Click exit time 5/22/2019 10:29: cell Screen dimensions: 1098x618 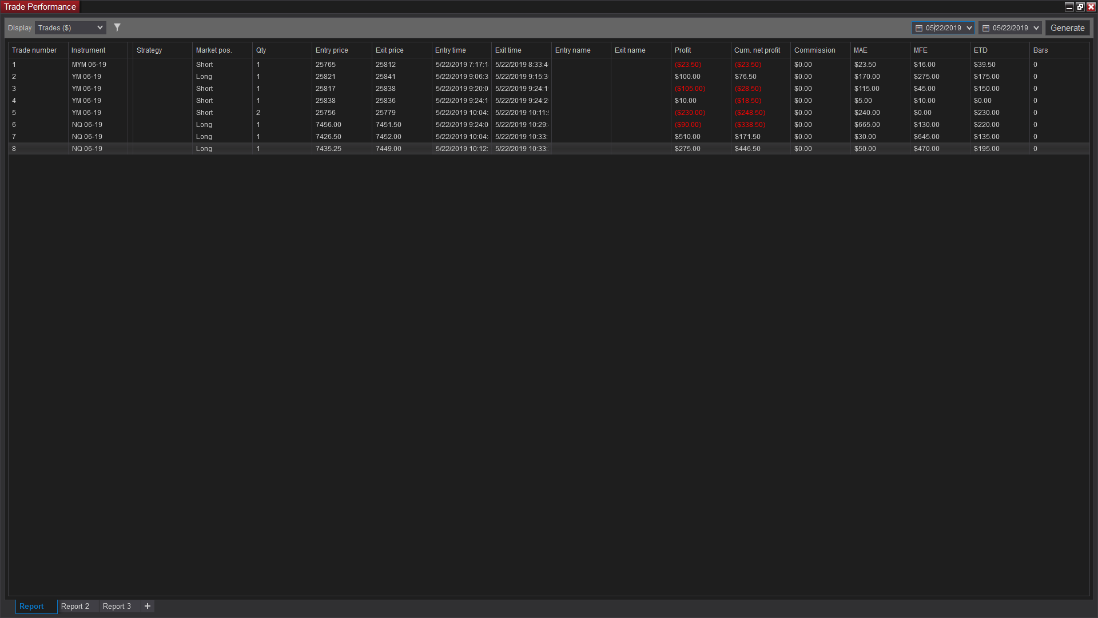coord(522,125)
